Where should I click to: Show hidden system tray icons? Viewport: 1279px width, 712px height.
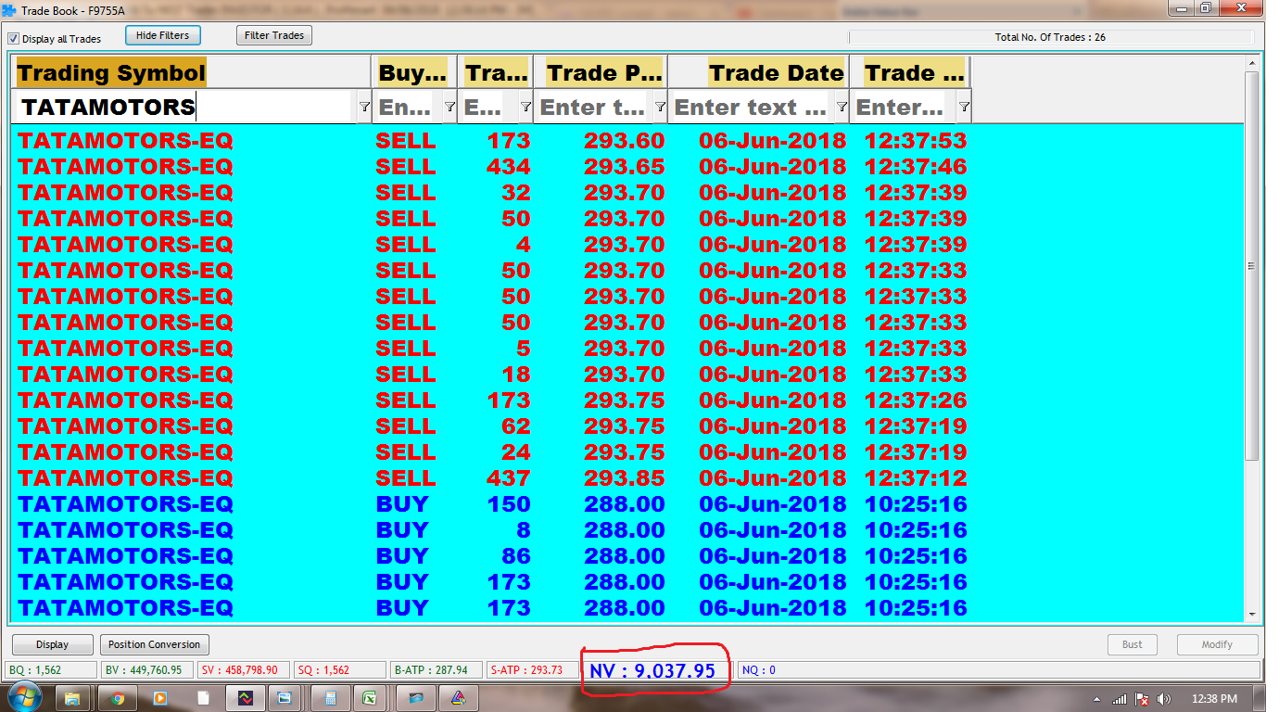point(1097,698)
